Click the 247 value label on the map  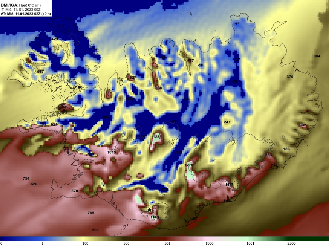pyautogui.click(x=227, y=122)
